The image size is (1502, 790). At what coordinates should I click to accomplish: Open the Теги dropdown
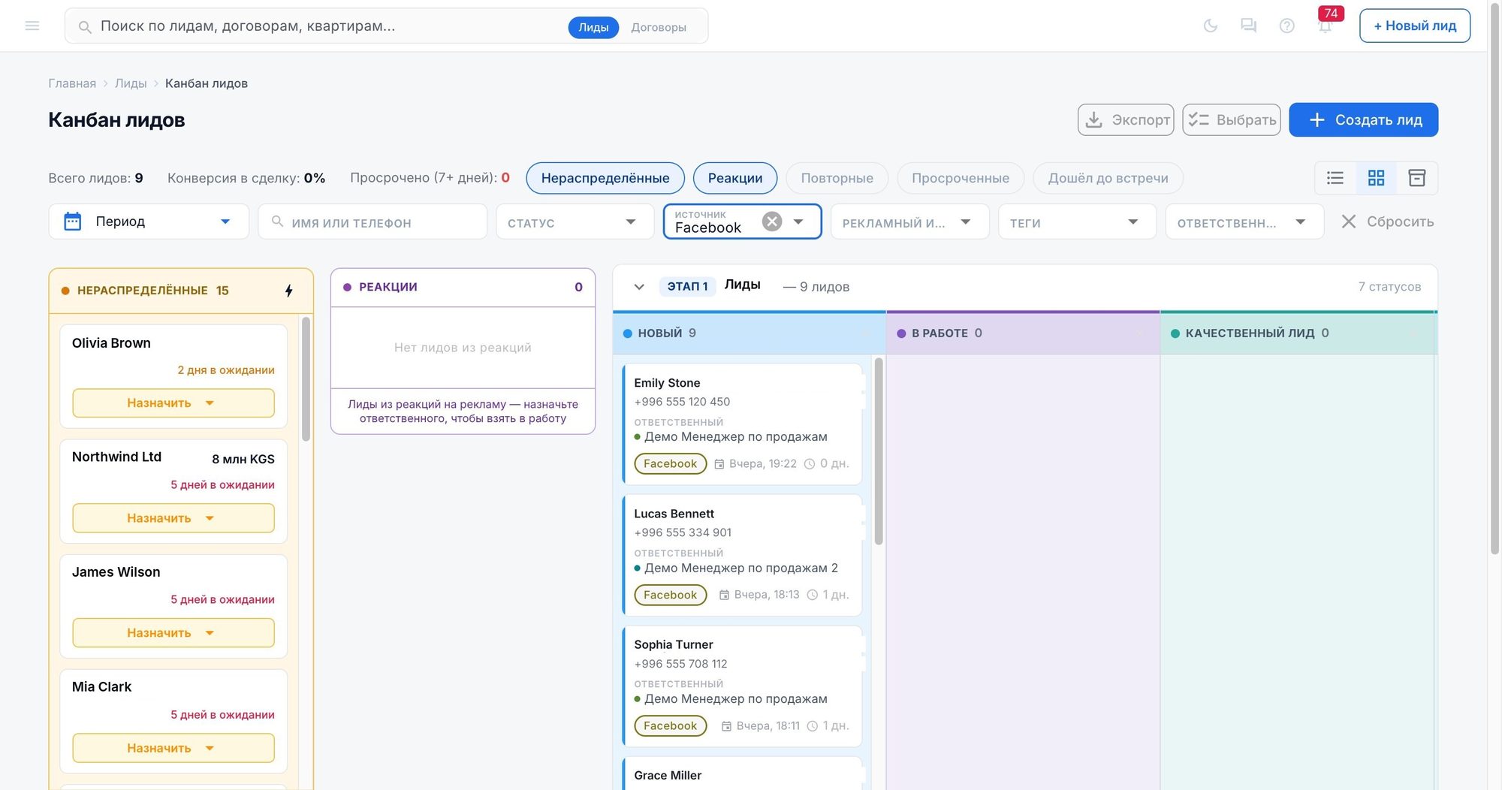[1078, 222]
